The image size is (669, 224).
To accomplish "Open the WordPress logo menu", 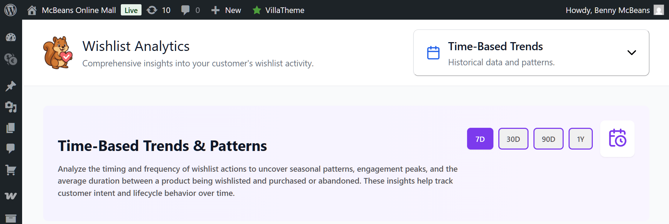I will (11, 10).
